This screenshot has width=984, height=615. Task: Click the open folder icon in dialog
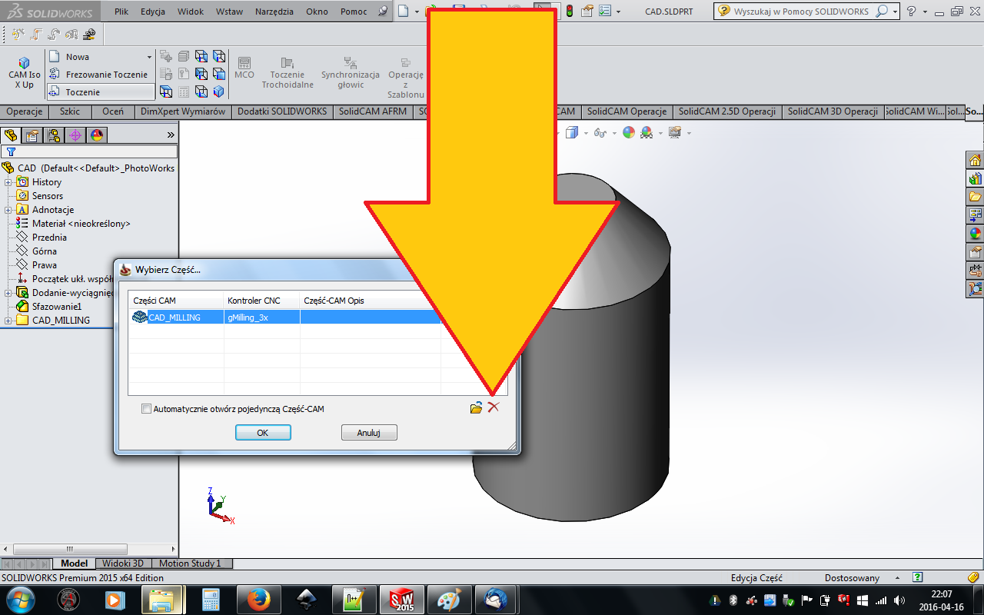point(476,408)
